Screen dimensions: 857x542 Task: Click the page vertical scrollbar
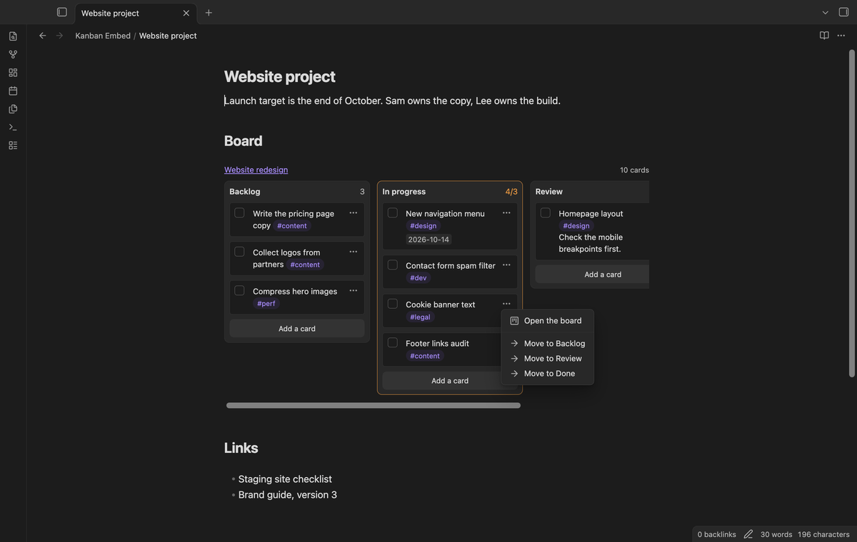coord(851,213)
